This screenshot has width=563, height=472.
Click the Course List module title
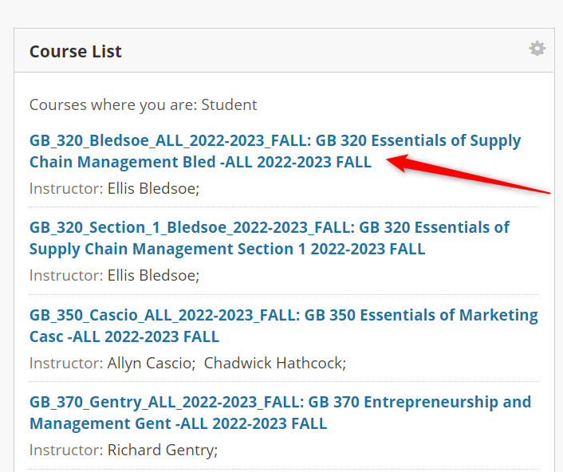[x=76, y=51]
